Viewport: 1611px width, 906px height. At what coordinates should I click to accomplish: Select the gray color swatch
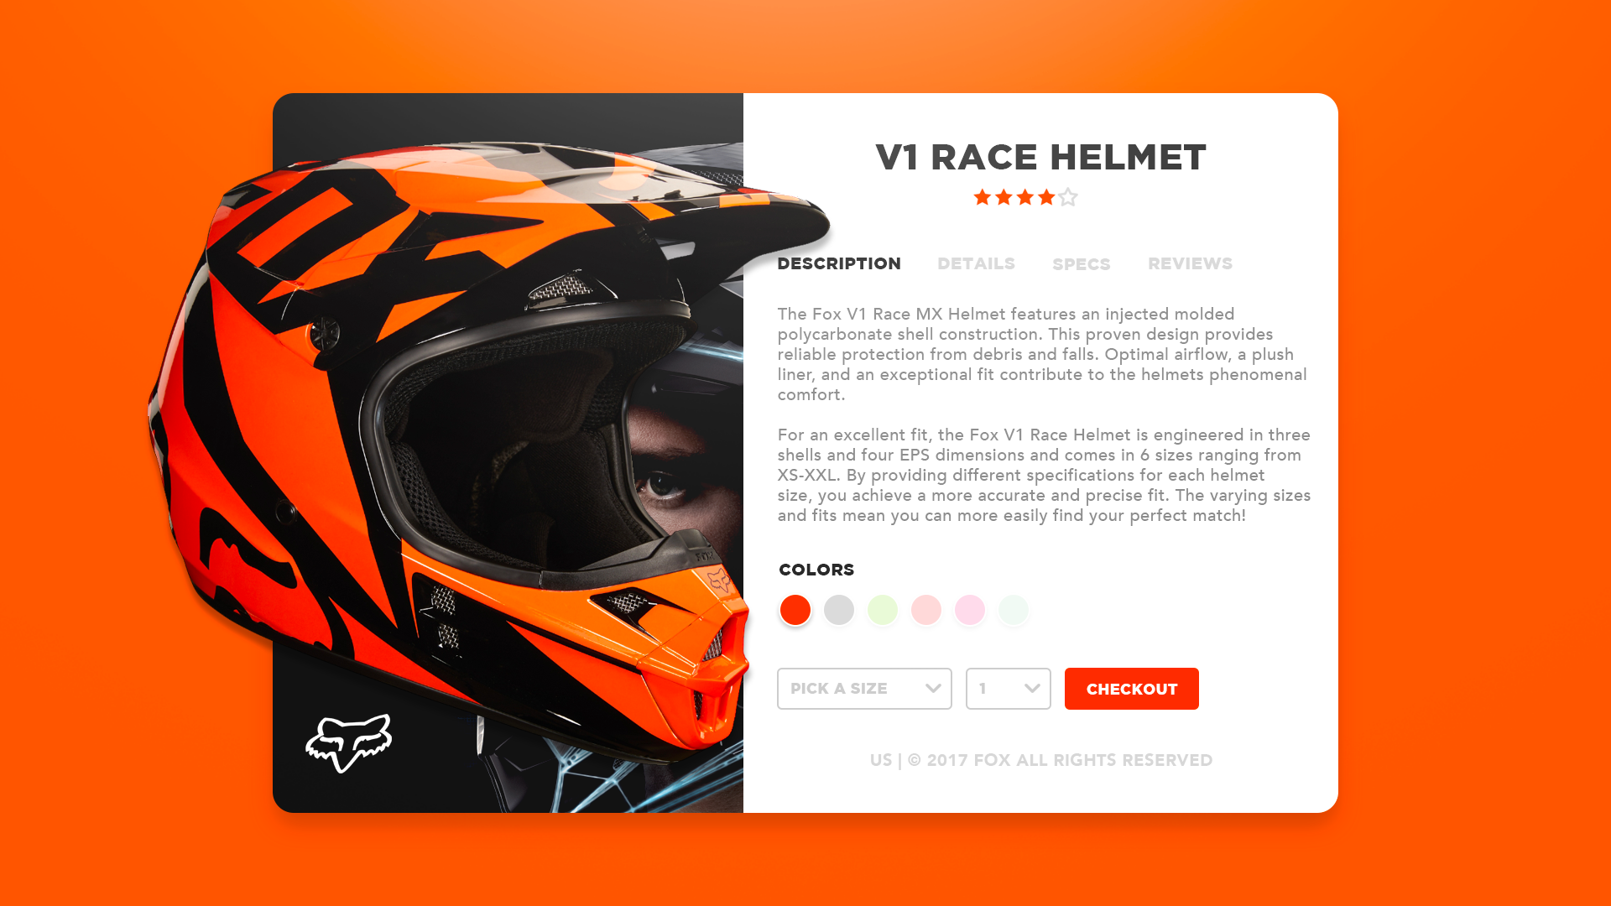(x=839, y=610)
